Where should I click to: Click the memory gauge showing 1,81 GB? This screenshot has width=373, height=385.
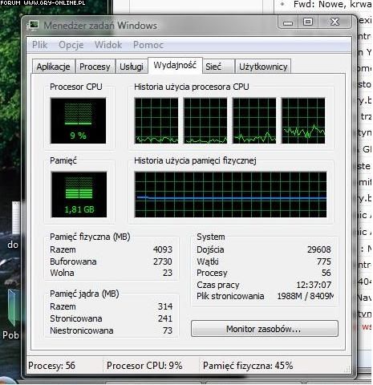click(79, 194)
